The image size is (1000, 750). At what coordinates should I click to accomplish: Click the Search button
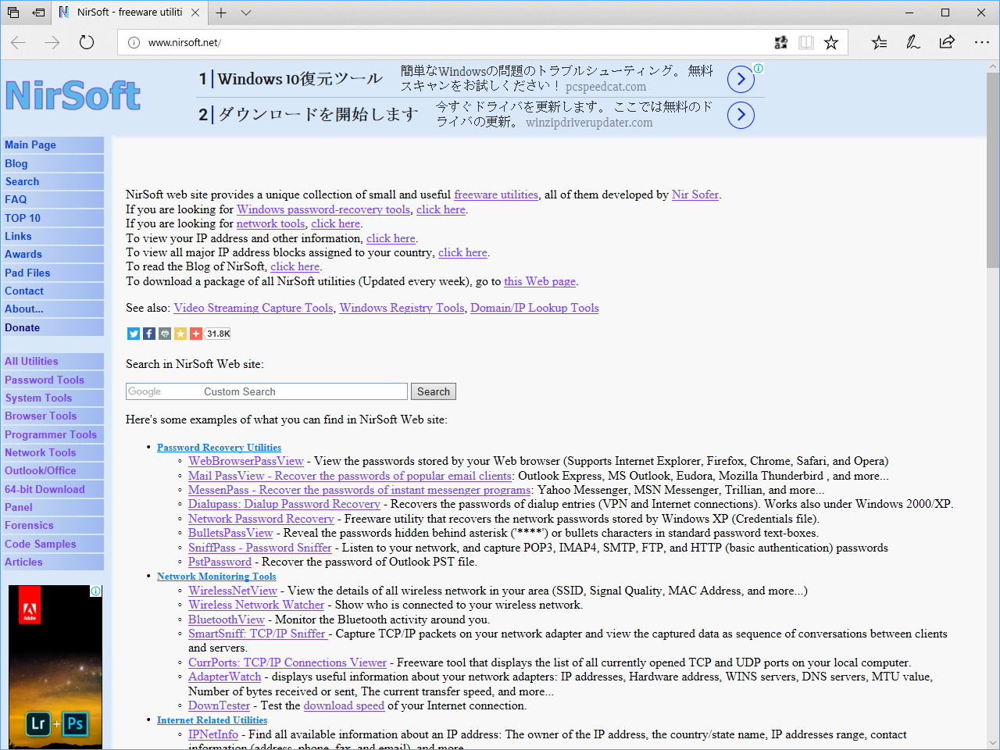[433, 391]
